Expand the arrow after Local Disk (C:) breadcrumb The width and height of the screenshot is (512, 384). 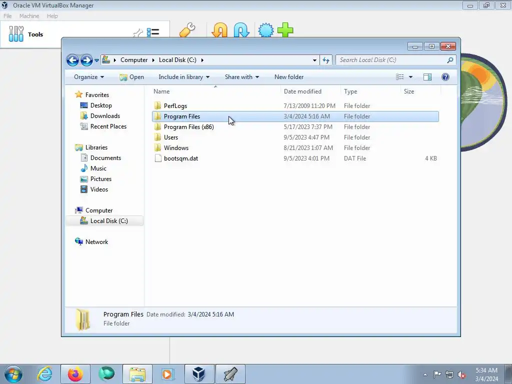[202, 60]
